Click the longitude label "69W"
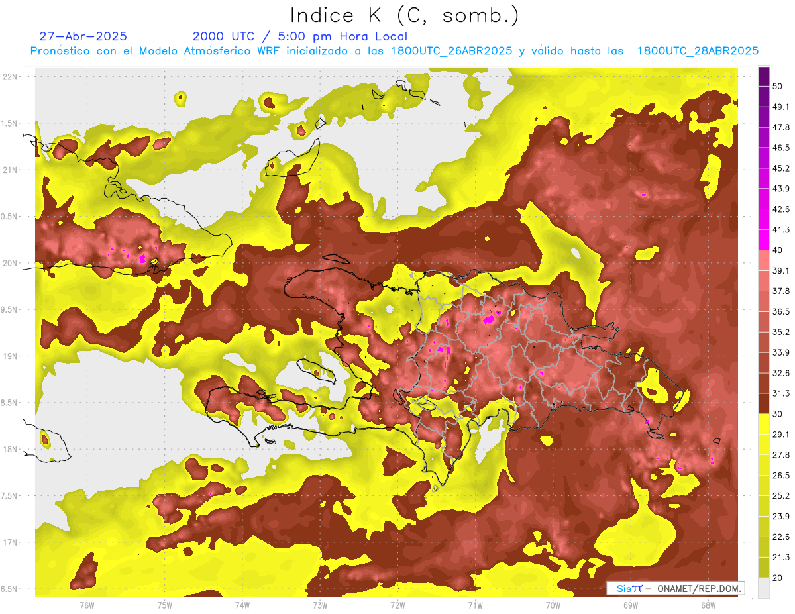Screen dimensions: 795x614 (631, 605)
